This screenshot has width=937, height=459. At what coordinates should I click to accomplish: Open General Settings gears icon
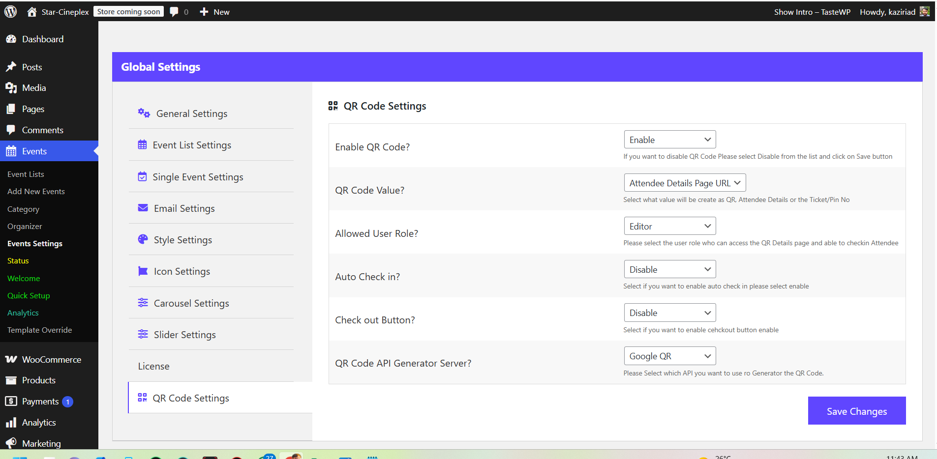point(144,113)
